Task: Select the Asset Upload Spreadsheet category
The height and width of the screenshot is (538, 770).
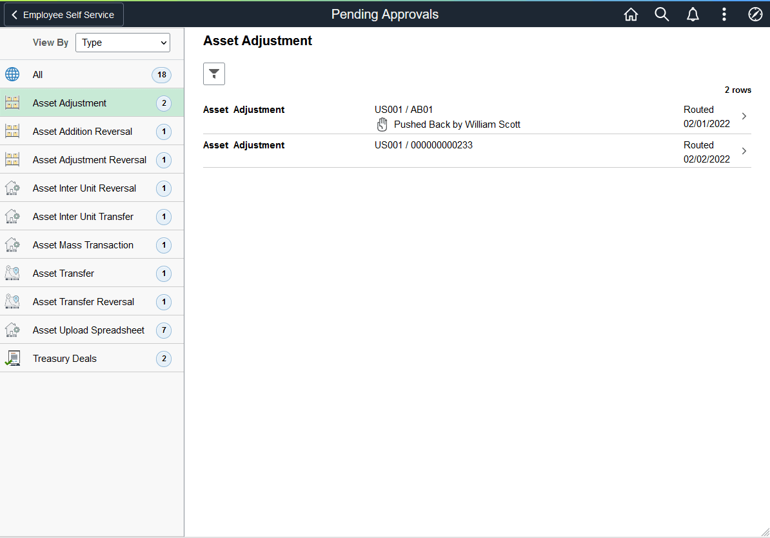Action: (x=88, y=330)
